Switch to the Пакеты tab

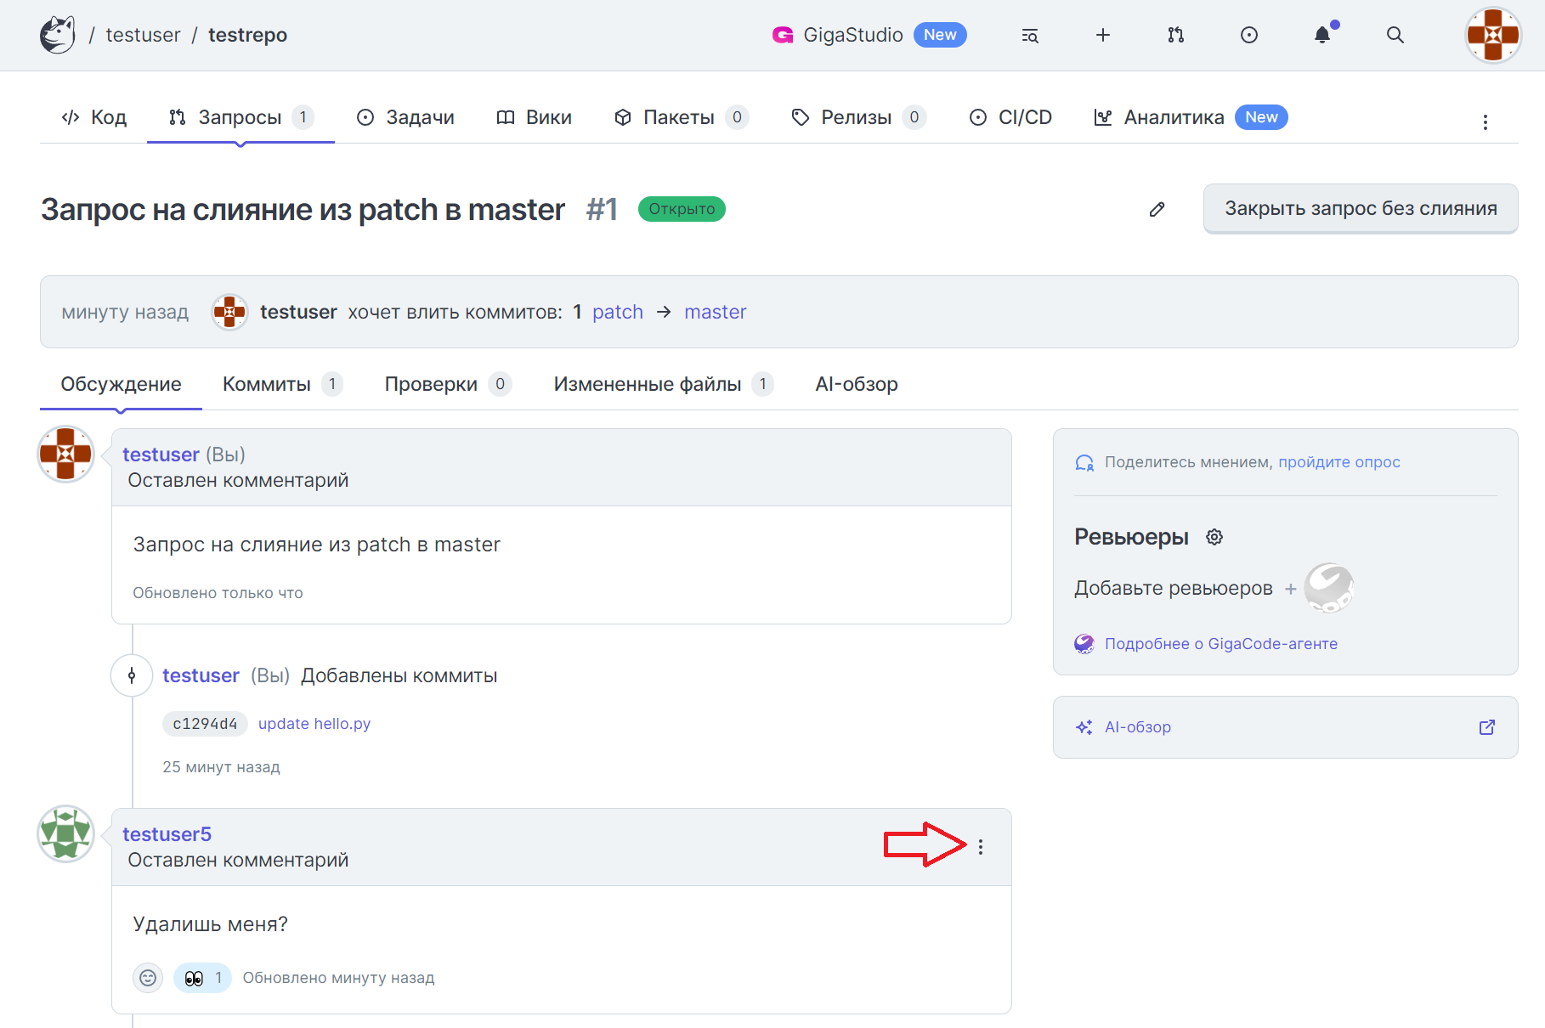point(681,117)
